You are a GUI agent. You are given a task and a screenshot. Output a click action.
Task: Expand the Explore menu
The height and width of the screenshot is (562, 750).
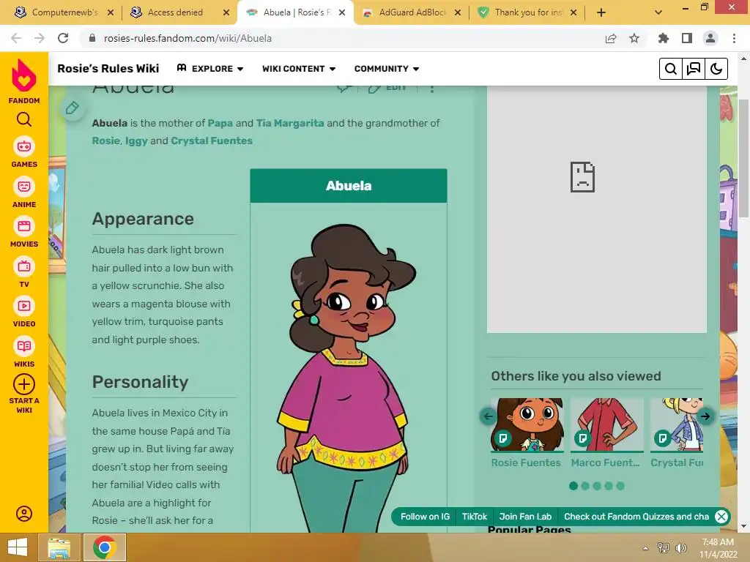tap(210, 69)
